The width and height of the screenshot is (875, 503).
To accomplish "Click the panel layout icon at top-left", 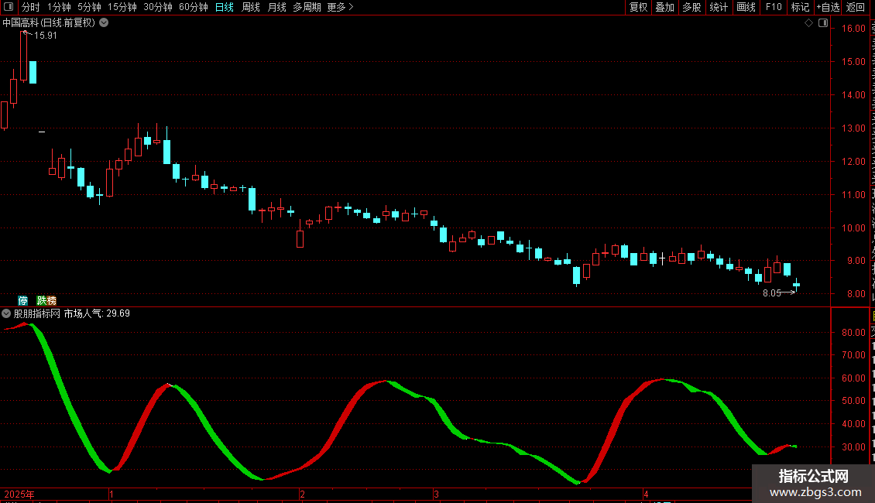I will tap(9, 7).
